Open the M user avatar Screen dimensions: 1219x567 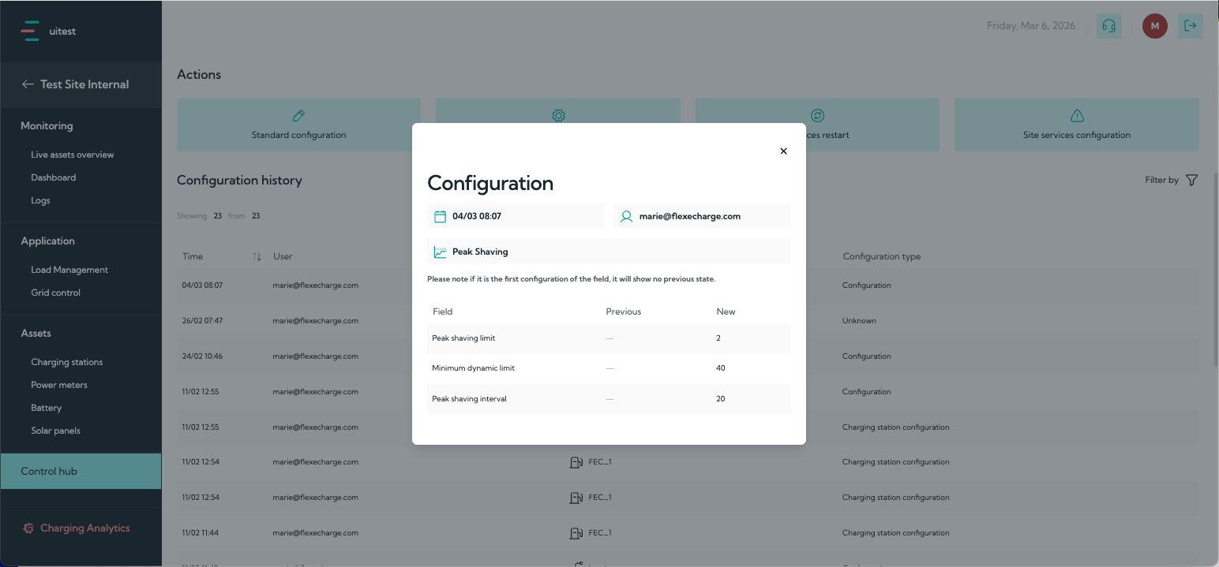[x=1155, y=26]
